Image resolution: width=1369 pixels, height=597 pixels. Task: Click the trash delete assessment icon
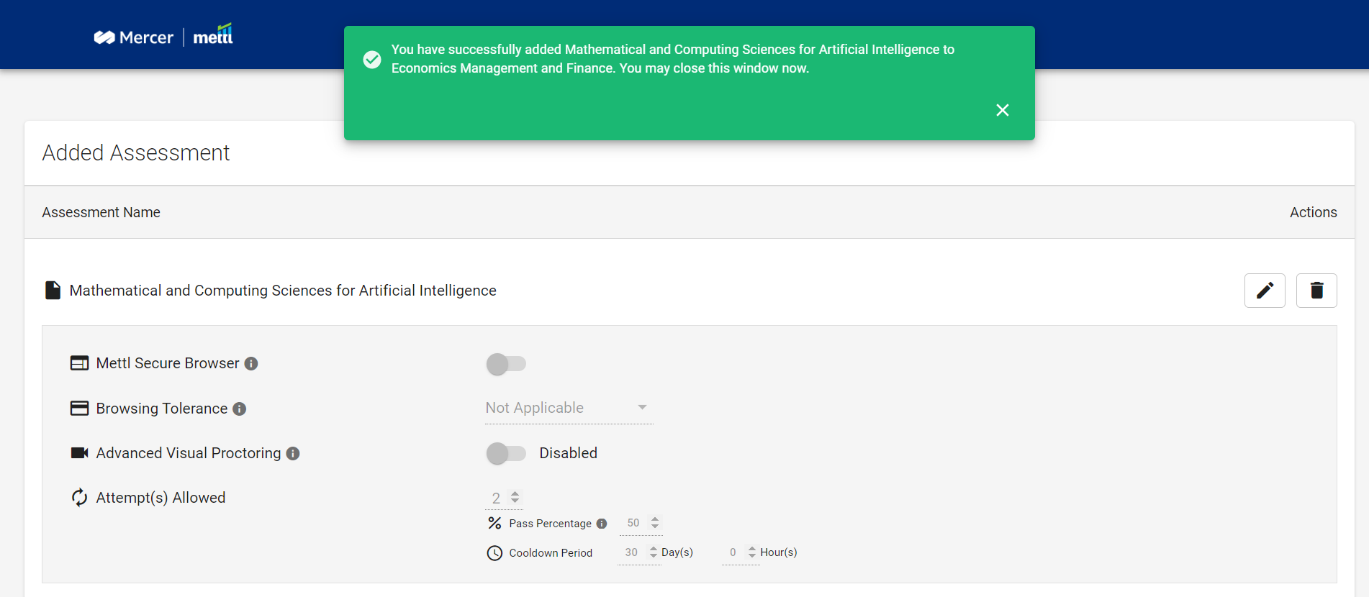1316,291
